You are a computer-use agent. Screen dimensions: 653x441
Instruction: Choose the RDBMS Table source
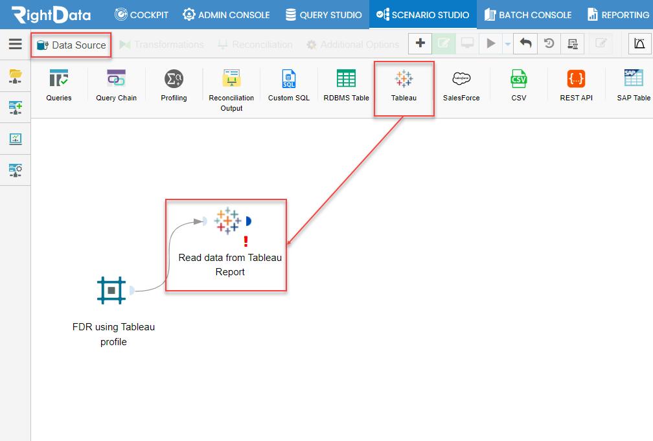[346, 78]
